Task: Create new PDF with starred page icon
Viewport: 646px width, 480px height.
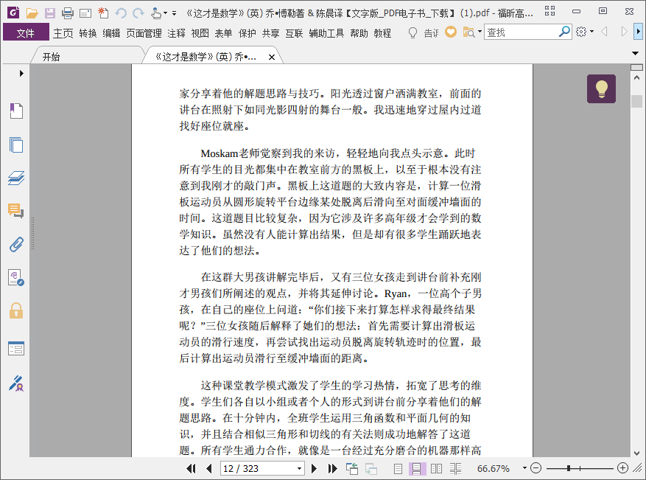Action: point(103,13)
